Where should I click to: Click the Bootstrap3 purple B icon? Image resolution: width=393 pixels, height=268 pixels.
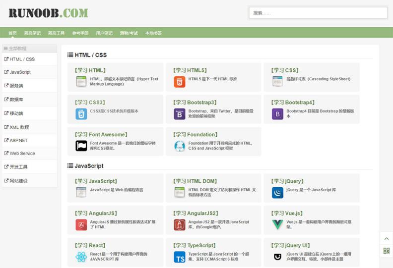click(180, 114)
